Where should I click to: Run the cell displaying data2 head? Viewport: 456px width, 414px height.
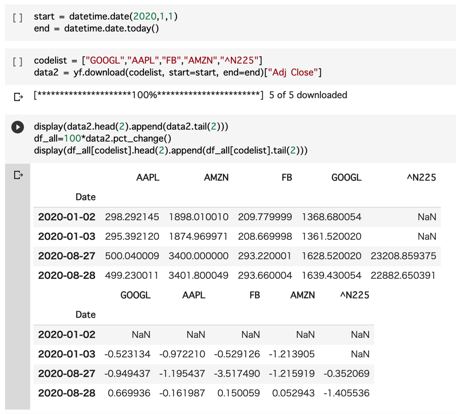pos(17,127)
